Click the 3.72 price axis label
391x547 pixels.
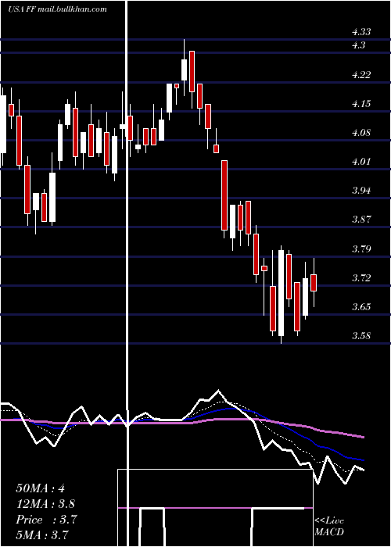point(361,278)
